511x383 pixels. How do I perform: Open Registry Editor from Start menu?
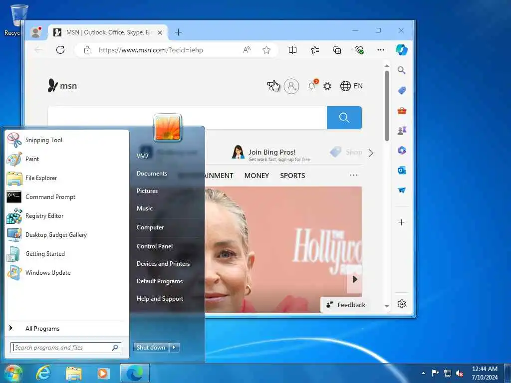(67, 216)
